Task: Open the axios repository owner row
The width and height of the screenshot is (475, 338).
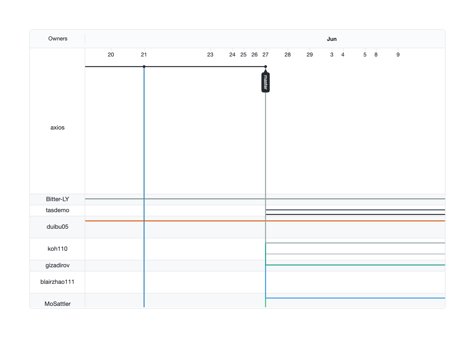Action: coord(57,127)
